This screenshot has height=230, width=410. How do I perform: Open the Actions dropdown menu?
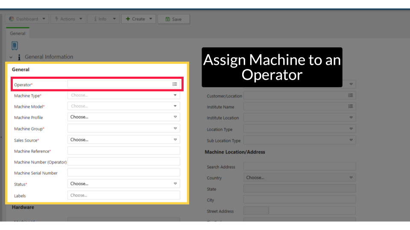[x=67, y=19]
